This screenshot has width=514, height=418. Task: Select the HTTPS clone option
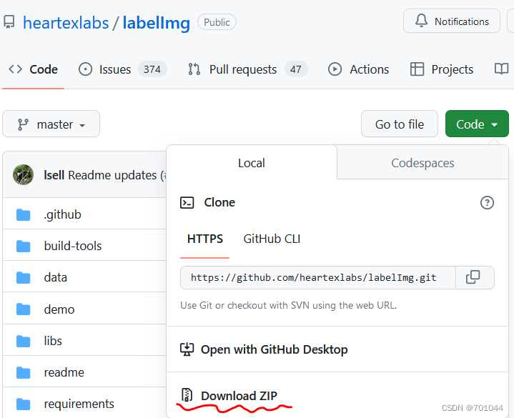(205, 239)
